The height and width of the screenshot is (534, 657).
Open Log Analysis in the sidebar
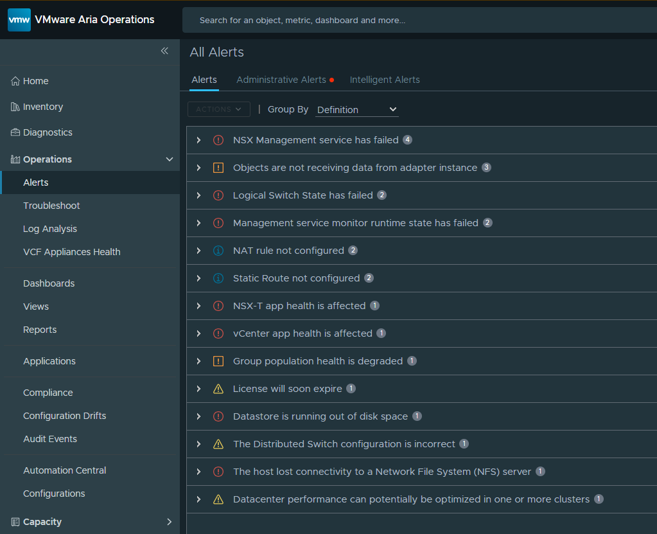tap(50, 229)
